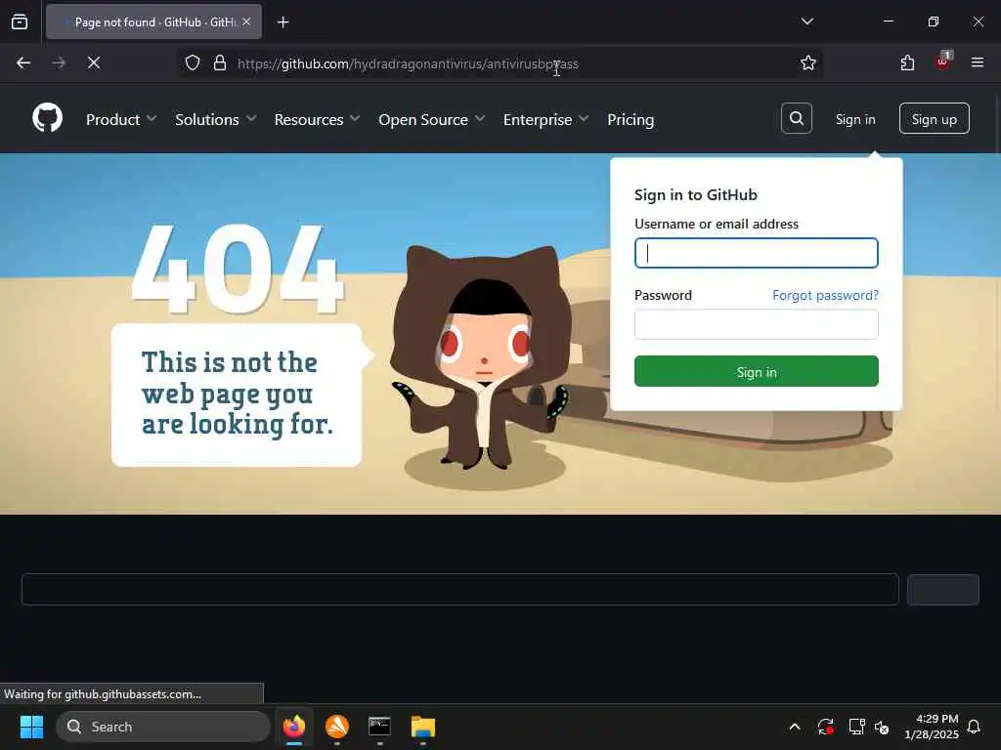The height and width of the screenshot is (750, 1001).
Task: Open tracking protection shield icon
Action: [x=193, y=62]
